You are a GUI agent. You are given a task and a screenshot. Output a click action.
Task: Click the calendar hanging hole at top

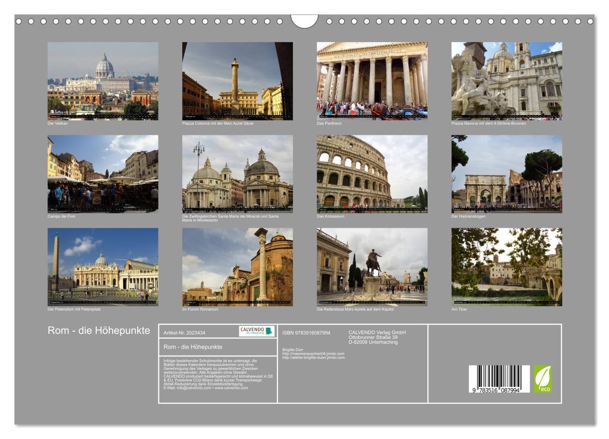coord(304,21)
